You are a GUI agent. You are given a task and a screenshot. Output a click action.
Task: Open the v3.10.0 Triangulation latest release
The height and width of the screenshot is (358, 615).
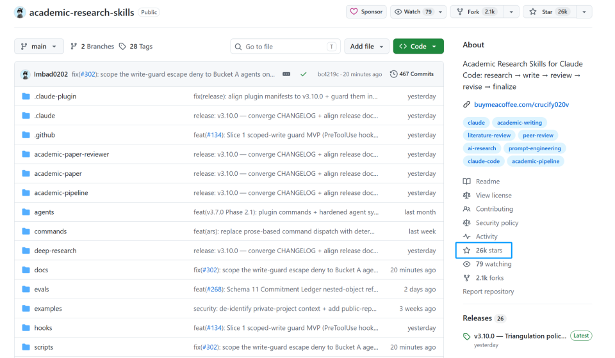point(520,336)
